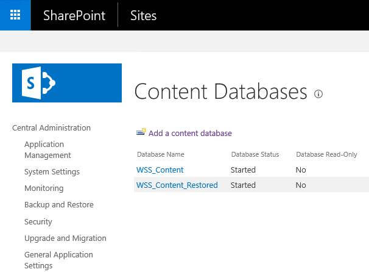This screenshot has height=272, width=369.
Task: Open System Settings in sidebar
Action: pyautogui.click(x=52, y=172)
